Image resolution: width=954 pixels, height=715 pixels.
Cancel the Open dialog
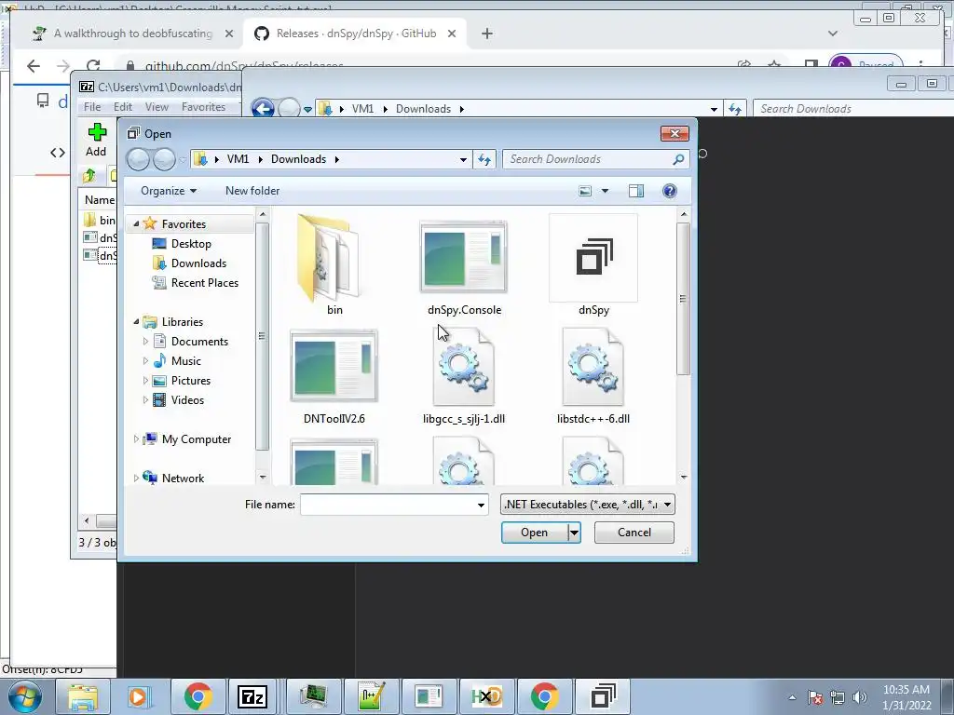(634, 533)
